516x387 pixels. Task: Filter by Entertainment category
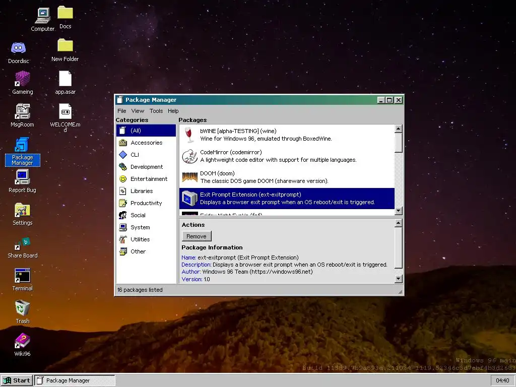[146, 179]
